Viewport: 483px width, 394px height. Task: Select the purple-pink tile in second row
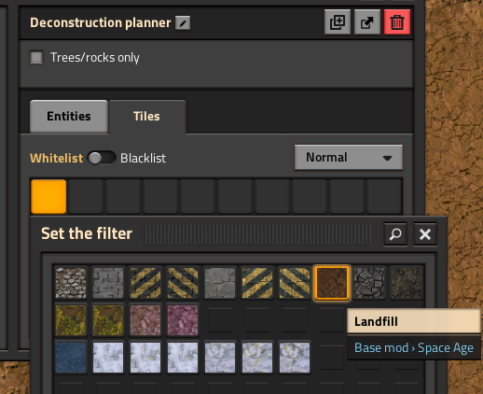(x=183, y=320)
